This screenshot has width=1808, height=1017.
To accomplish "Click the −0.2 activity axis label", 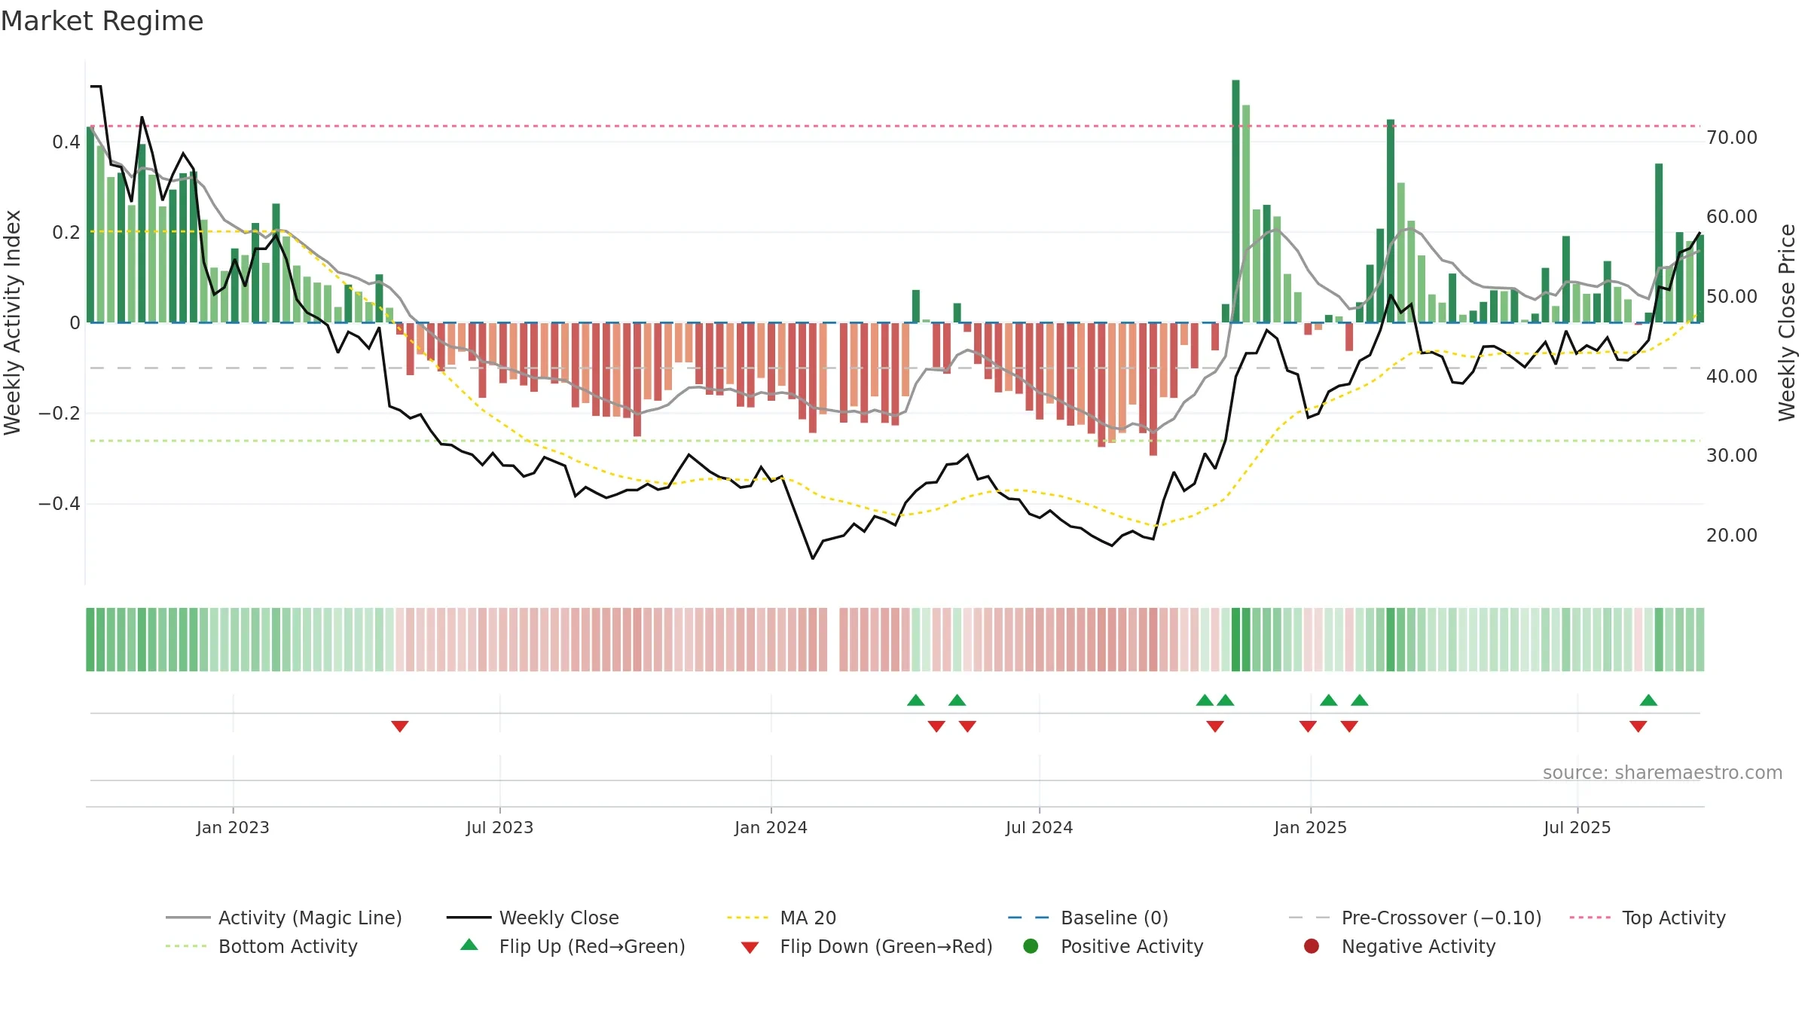I will (x=60, y=413).
